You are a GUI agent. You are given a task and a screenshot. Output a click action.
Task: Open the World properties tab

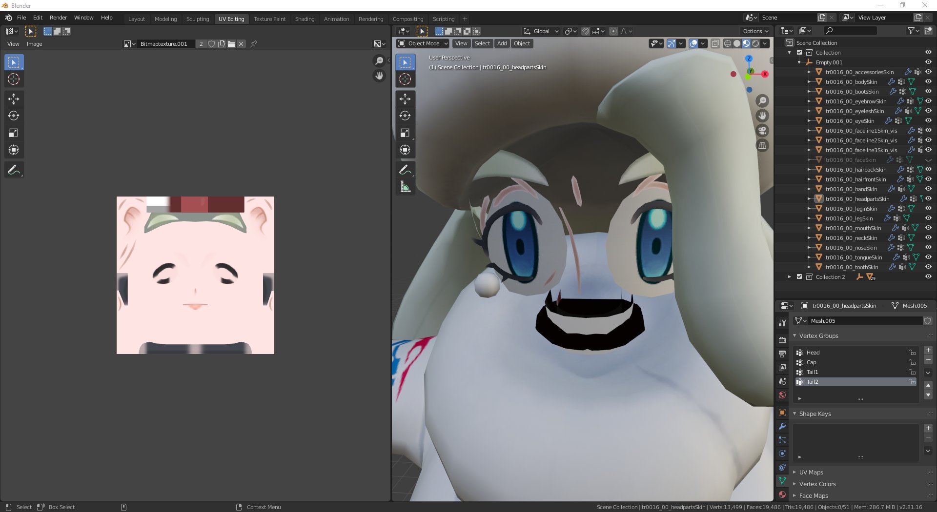(782, 395)
